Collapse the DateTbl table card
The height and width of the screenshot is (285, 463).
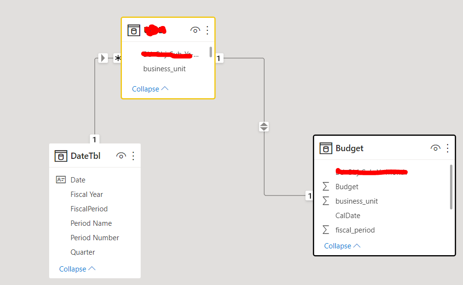(x=78, y=269)
